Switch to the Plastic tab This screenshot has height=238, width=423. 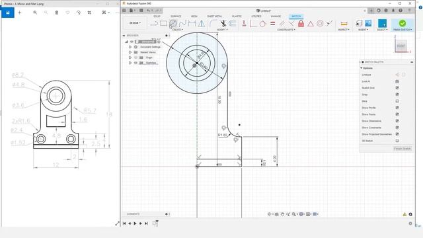pos(237,17)
